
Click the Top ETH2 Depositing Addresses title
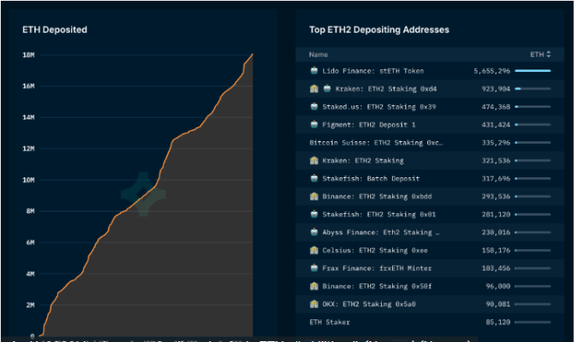(379, 30)
